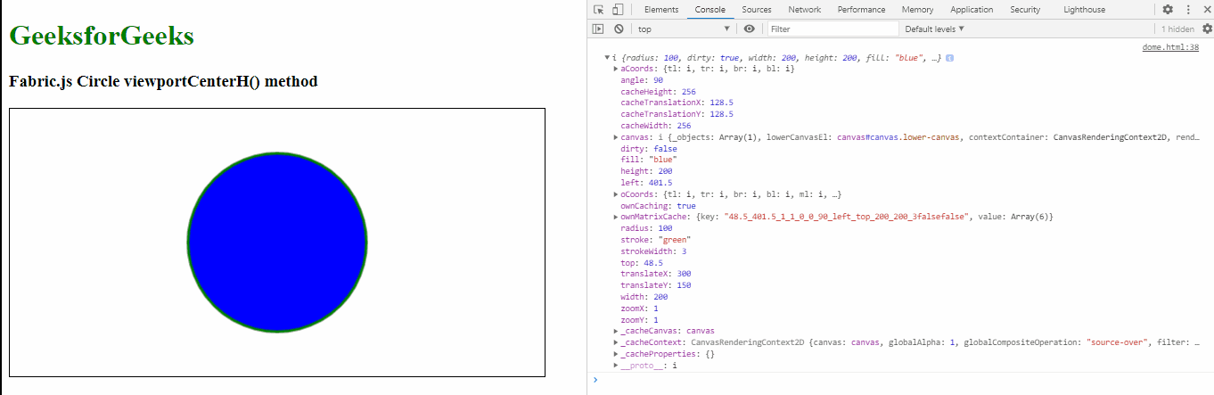Open the JavaScript context 'top' dropdown

pos(685,29)
